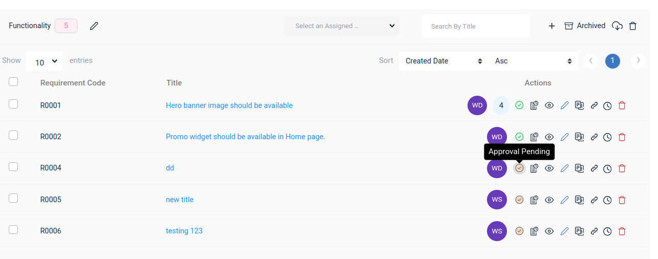
Task: Select page 1 in pagination
Action: tap(612, 61)
